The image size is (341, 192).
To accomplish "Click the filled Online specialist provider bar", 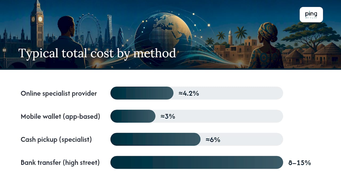I will [142, 93].
